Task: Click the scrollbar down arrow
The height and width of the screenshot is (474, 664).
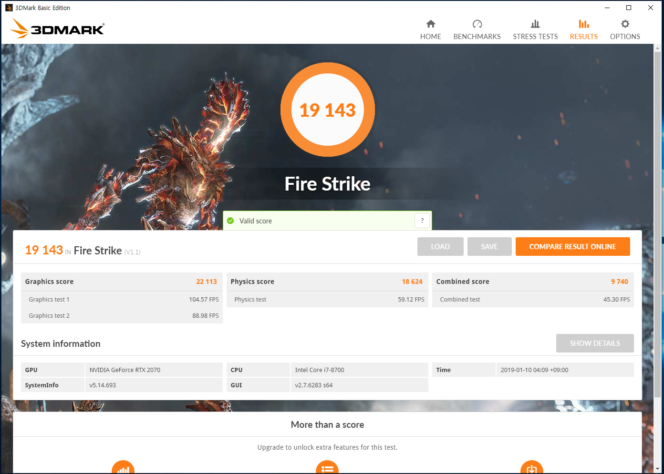Action: 657,469
